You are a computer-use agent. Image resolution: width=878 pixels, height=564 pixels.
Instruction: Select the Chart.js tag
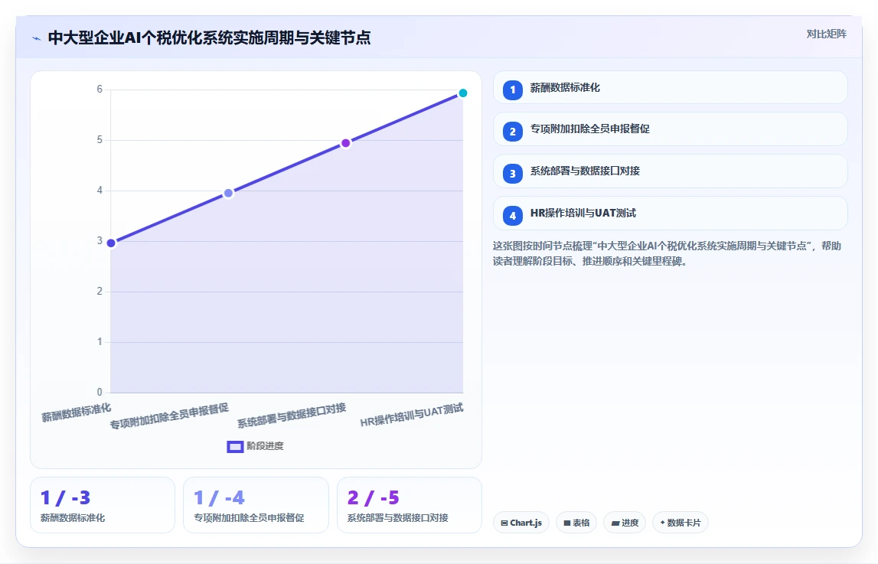pos(521,523)
